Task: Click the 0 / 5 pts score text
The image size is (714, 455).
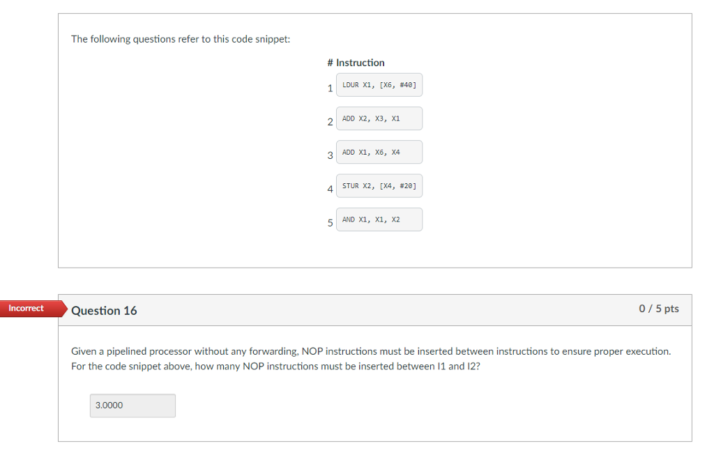Action: point(658,309)
